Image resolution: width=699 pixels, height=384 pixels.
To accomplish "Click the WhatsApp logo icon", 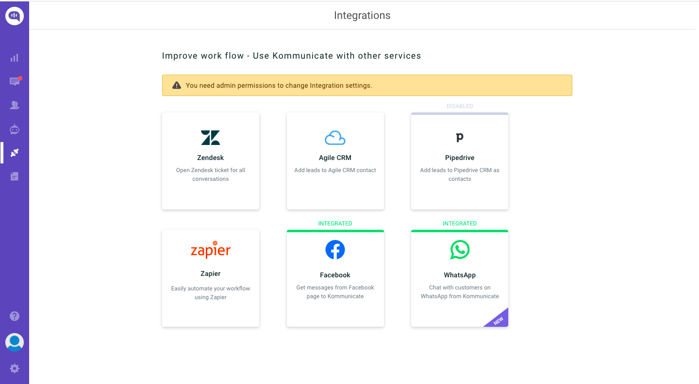I will click(x=460, y=250).
